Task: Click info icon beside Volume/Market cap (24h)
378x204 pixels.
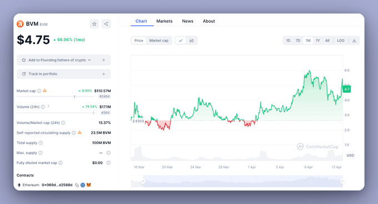Action: [63, 123]
